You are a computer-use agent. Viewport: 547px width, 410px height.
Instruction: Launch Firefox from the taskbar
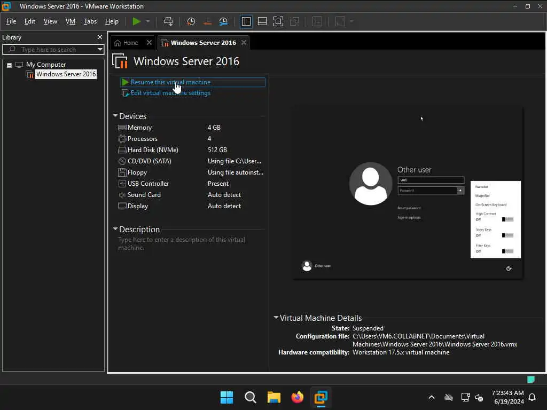pyautogui.click(x=297, y=397)
